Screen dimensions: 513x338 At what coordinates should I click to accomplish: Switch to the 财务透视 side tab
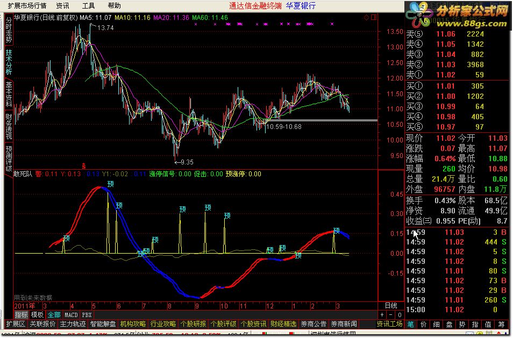pyautogui.click(x=9, y=126)
